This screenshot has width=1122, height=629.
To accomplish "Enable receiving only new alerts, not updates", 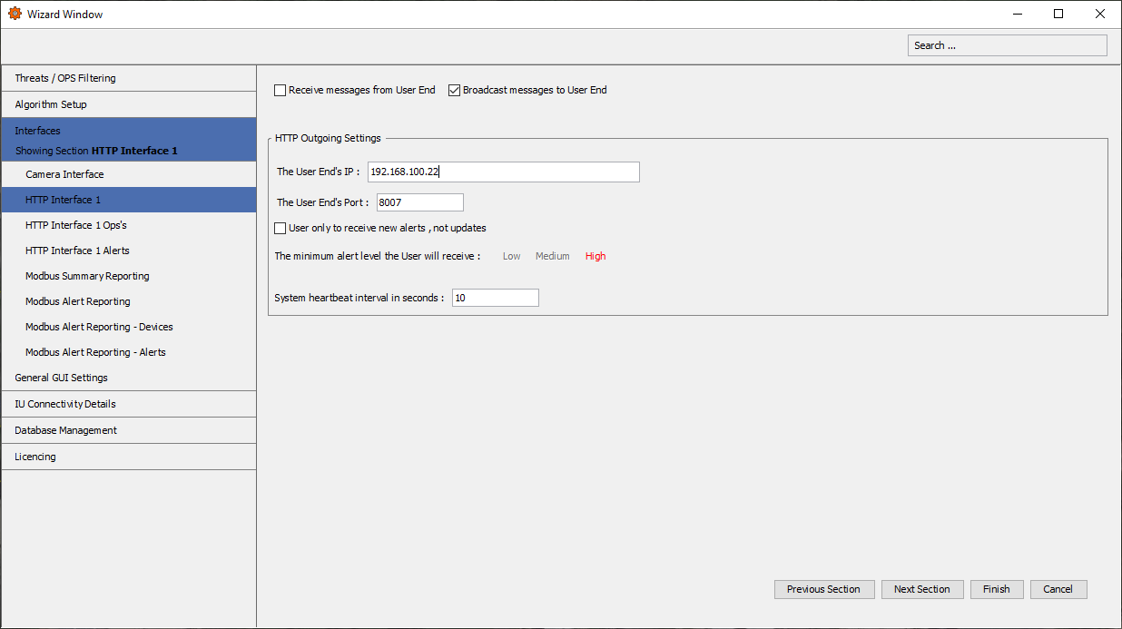I will (x=280, y=228).
